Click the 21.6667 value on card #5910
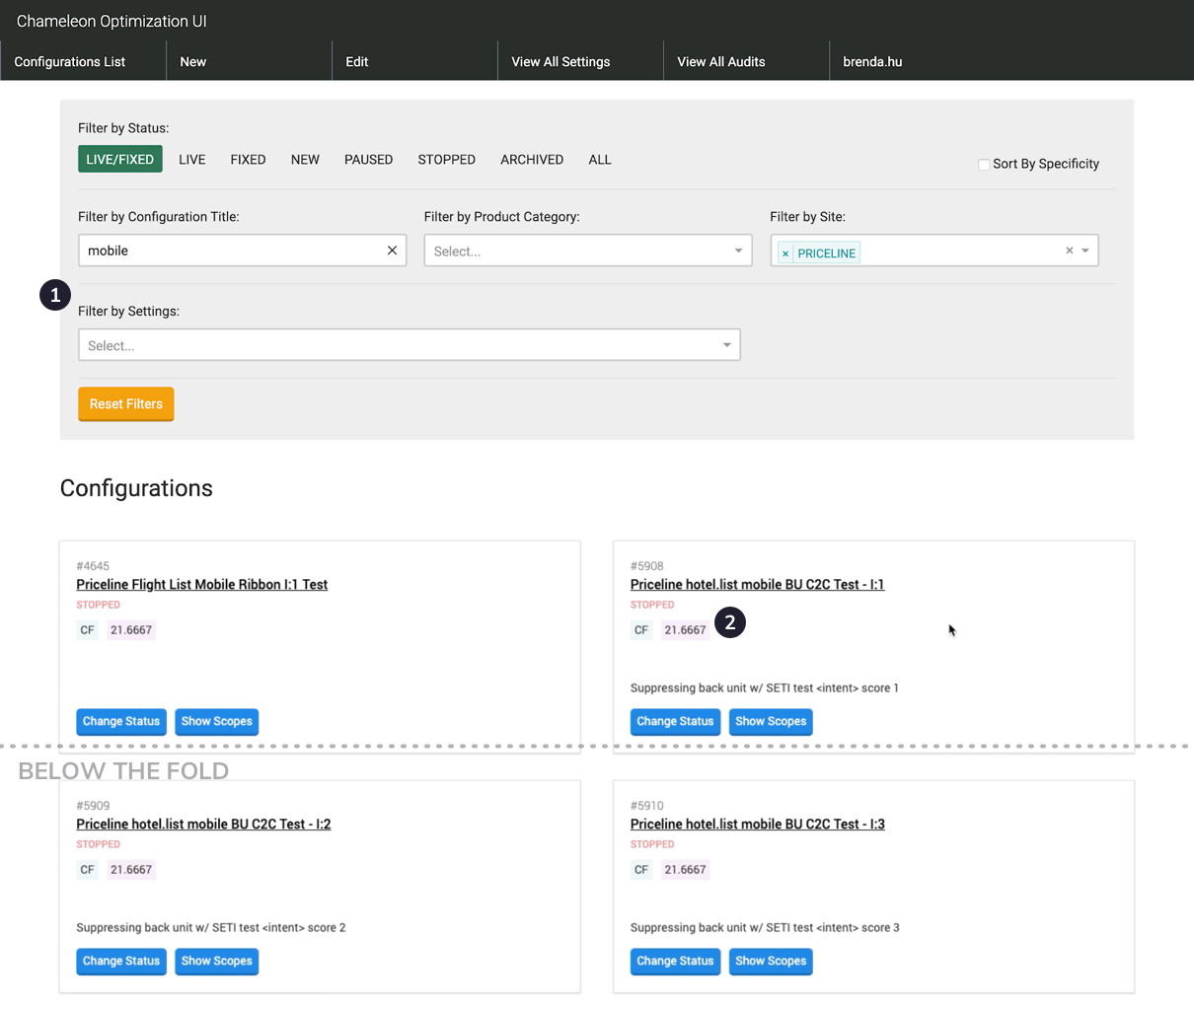Viewport: 1194px width, 1010px height. click(x=685, y=869)
